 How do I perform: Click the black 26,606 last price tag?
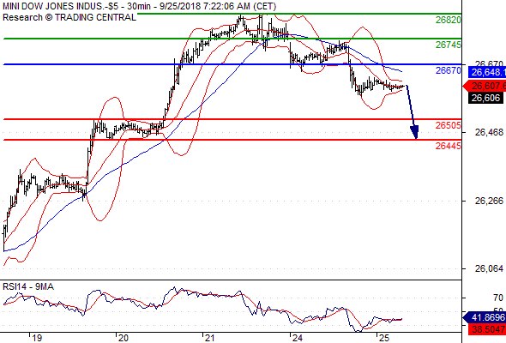coord(485,98)
